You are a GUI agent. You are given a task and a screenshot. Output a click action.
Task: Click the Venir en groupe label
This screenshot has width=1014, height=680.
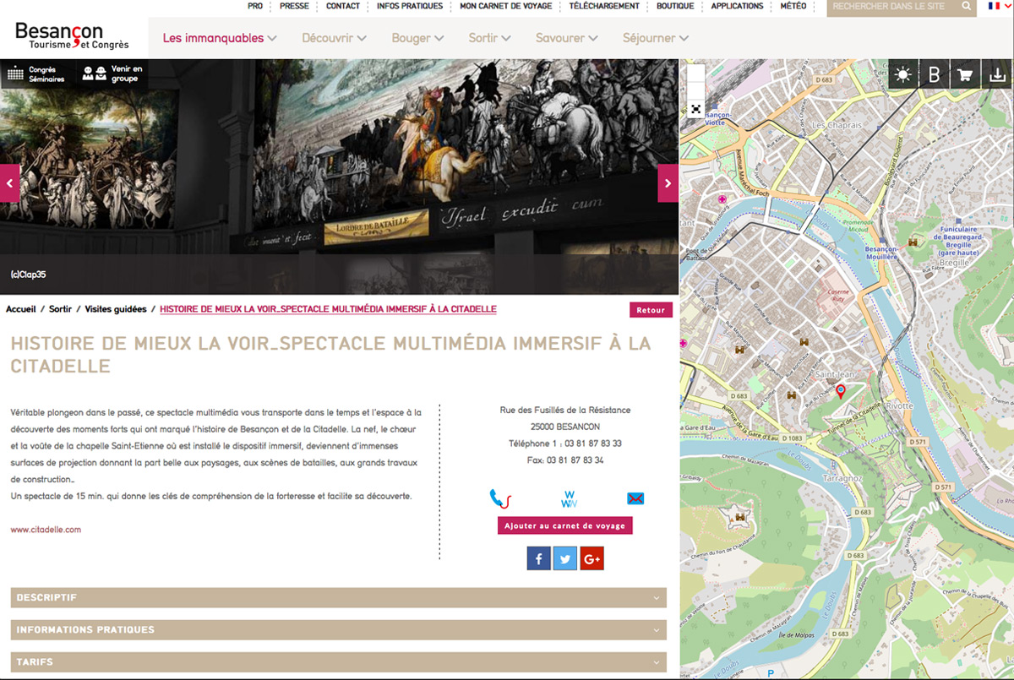[127, 74]
